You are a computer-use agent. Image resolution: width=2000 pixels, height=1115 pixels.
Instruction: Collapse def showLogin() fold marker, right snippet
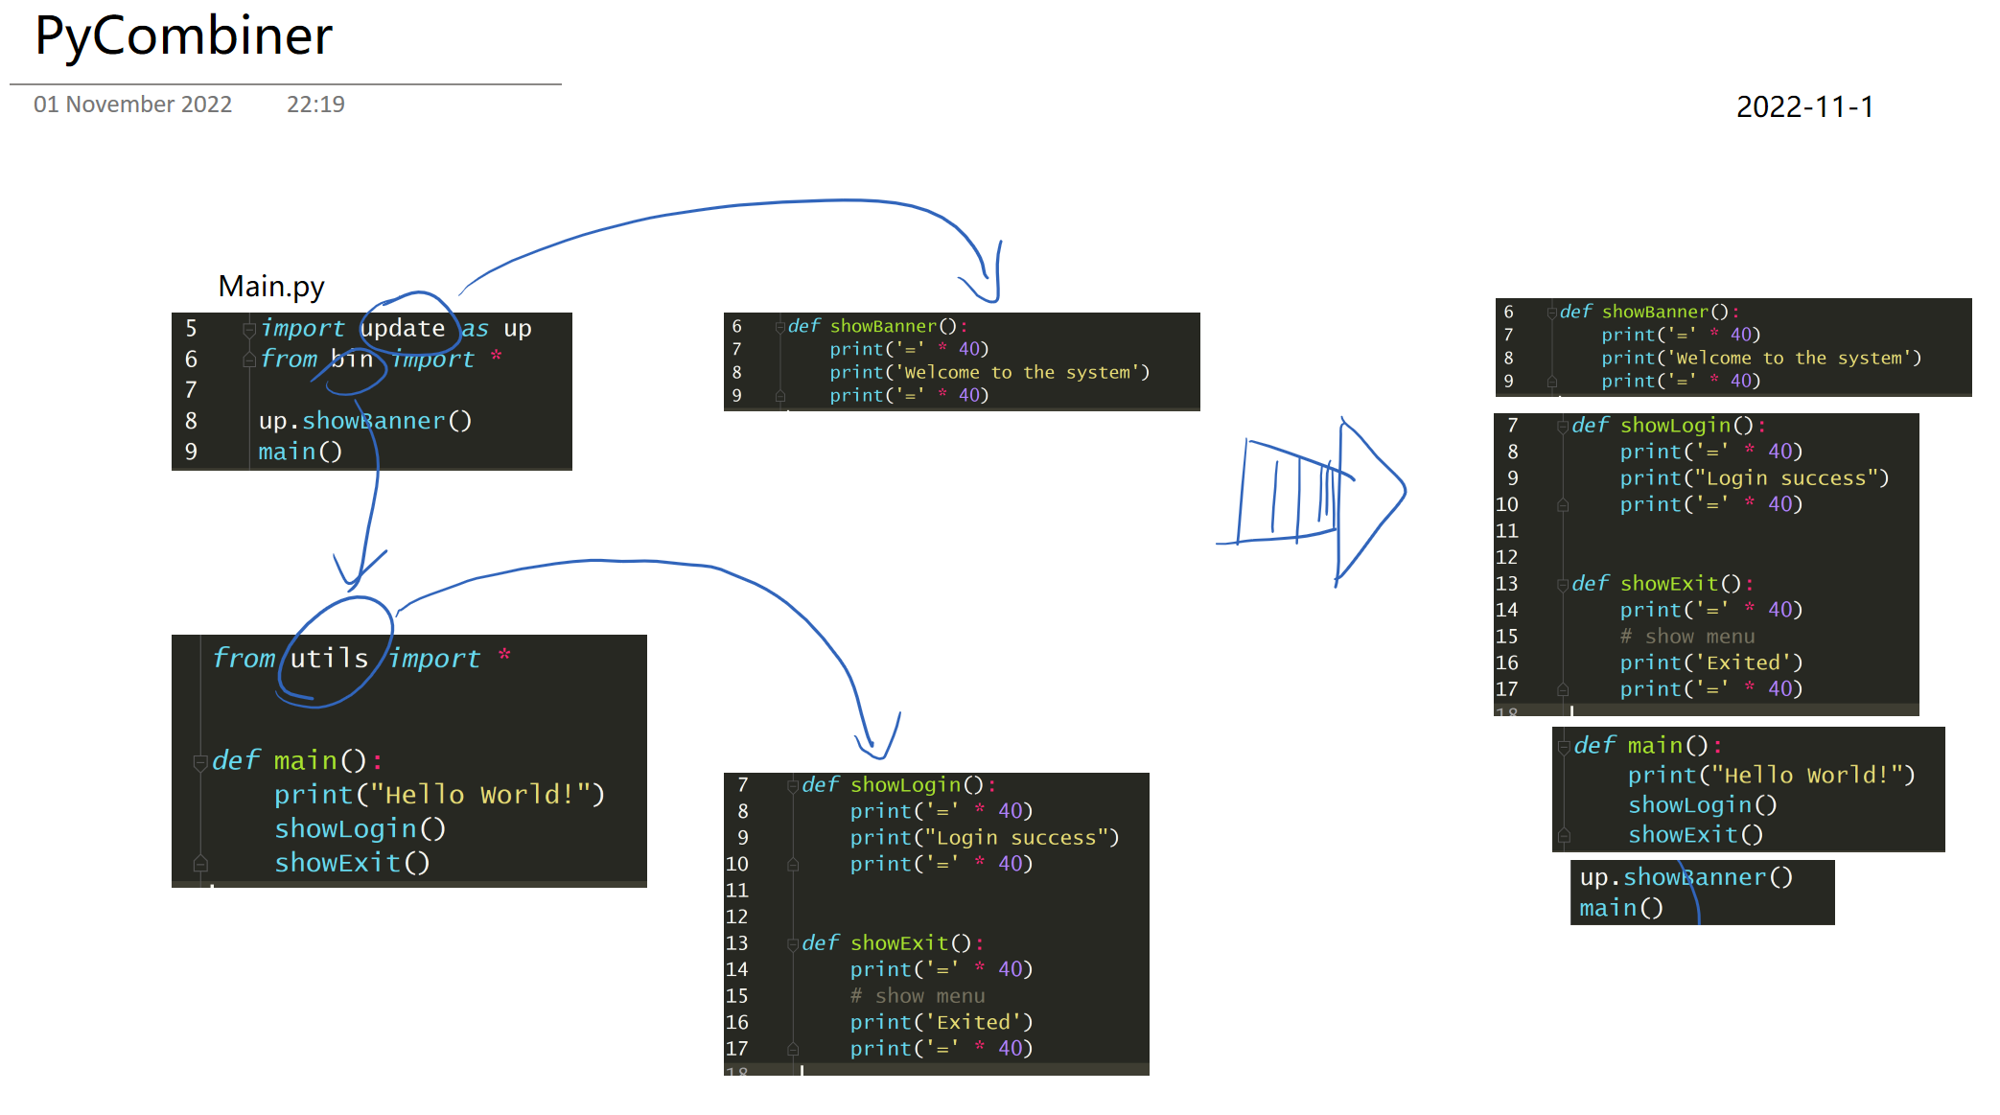pyautogui.click(x=1563, y=426)
